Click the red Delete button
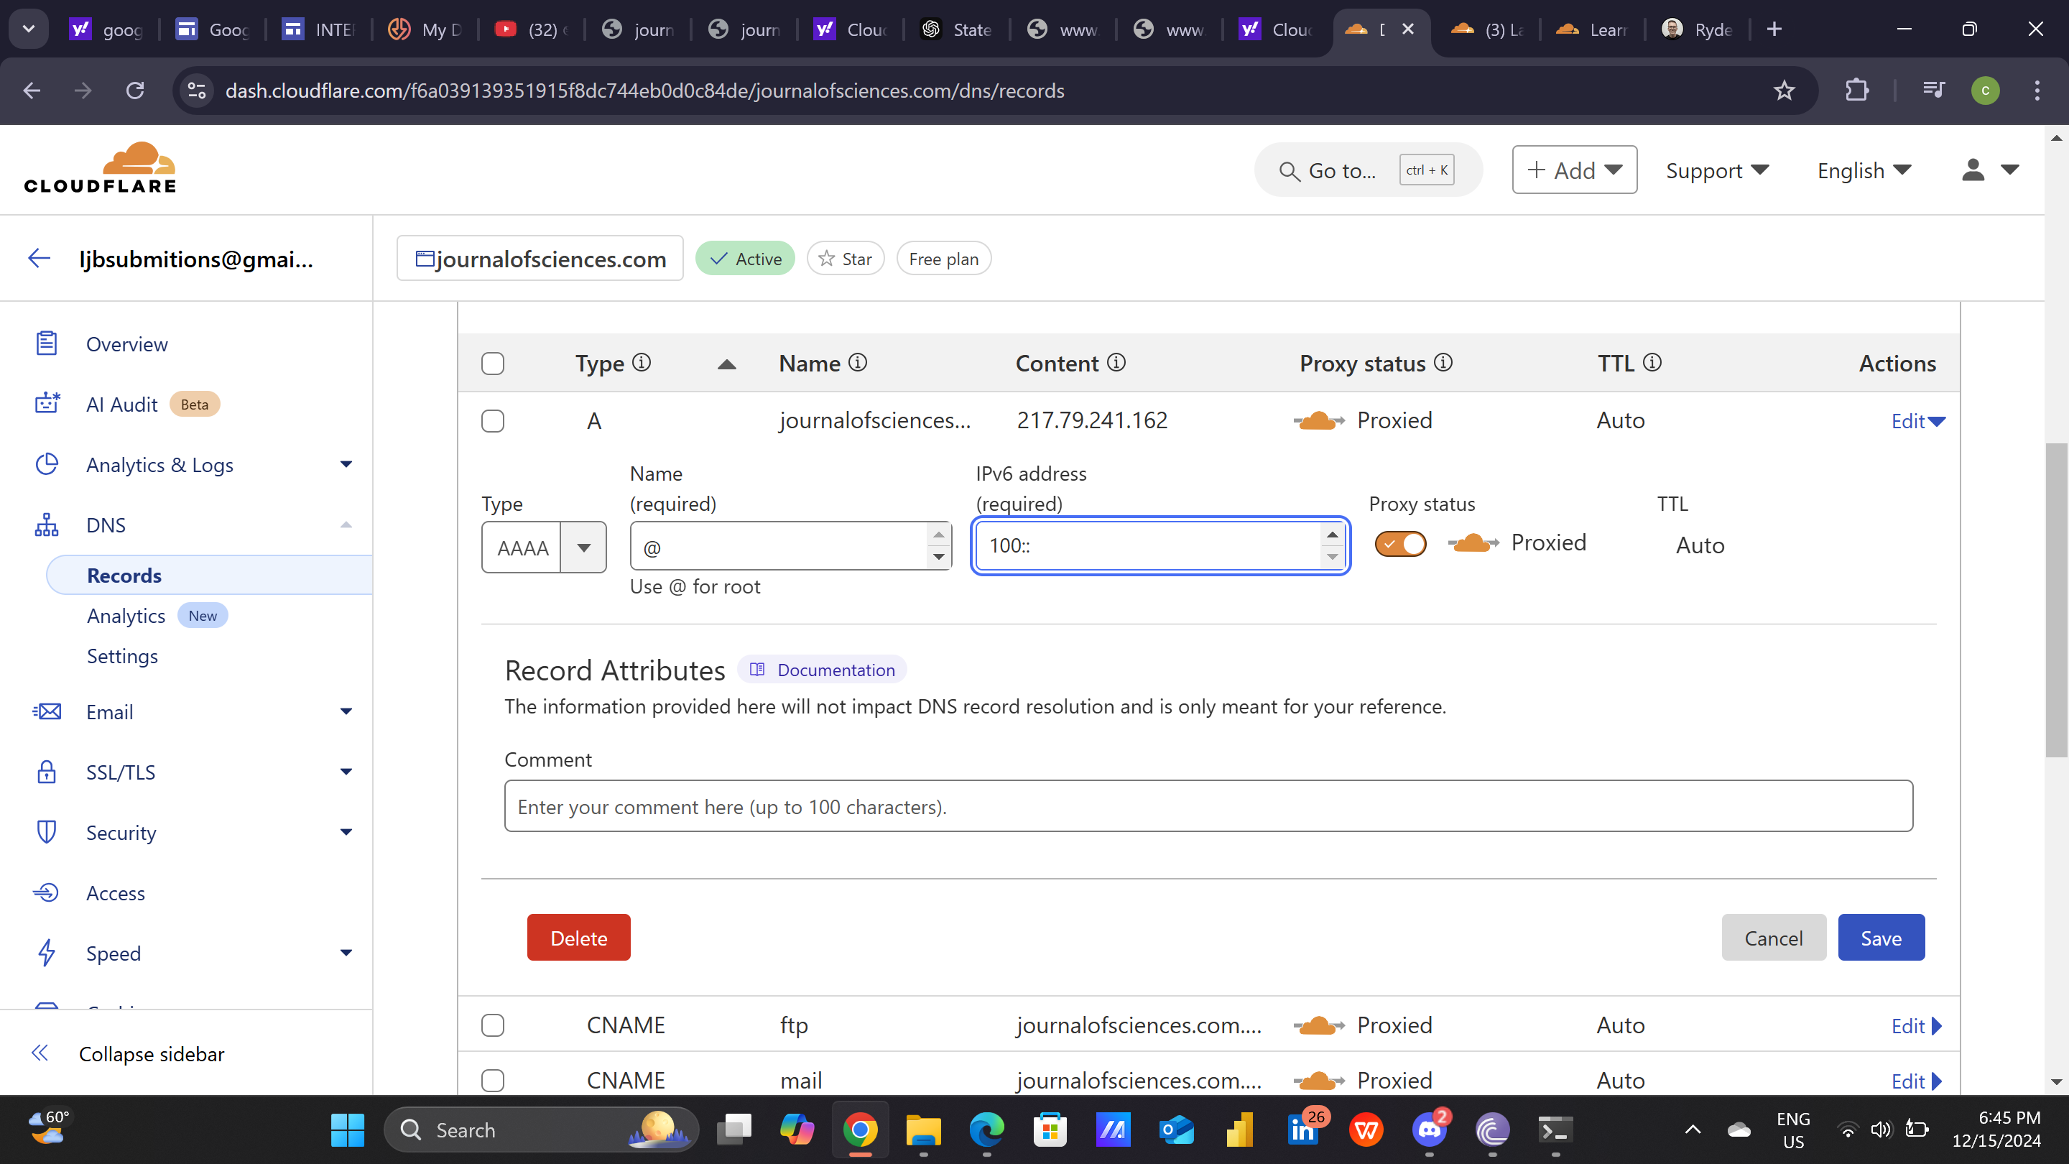The width and height of the screenshot is (2069, 1164). pyautogui.click(x=578, y=938)
